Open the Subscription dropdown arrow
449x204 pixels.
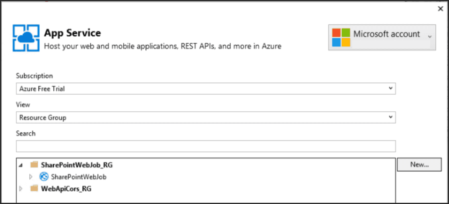pyautogui.click(x=390, y=89)
